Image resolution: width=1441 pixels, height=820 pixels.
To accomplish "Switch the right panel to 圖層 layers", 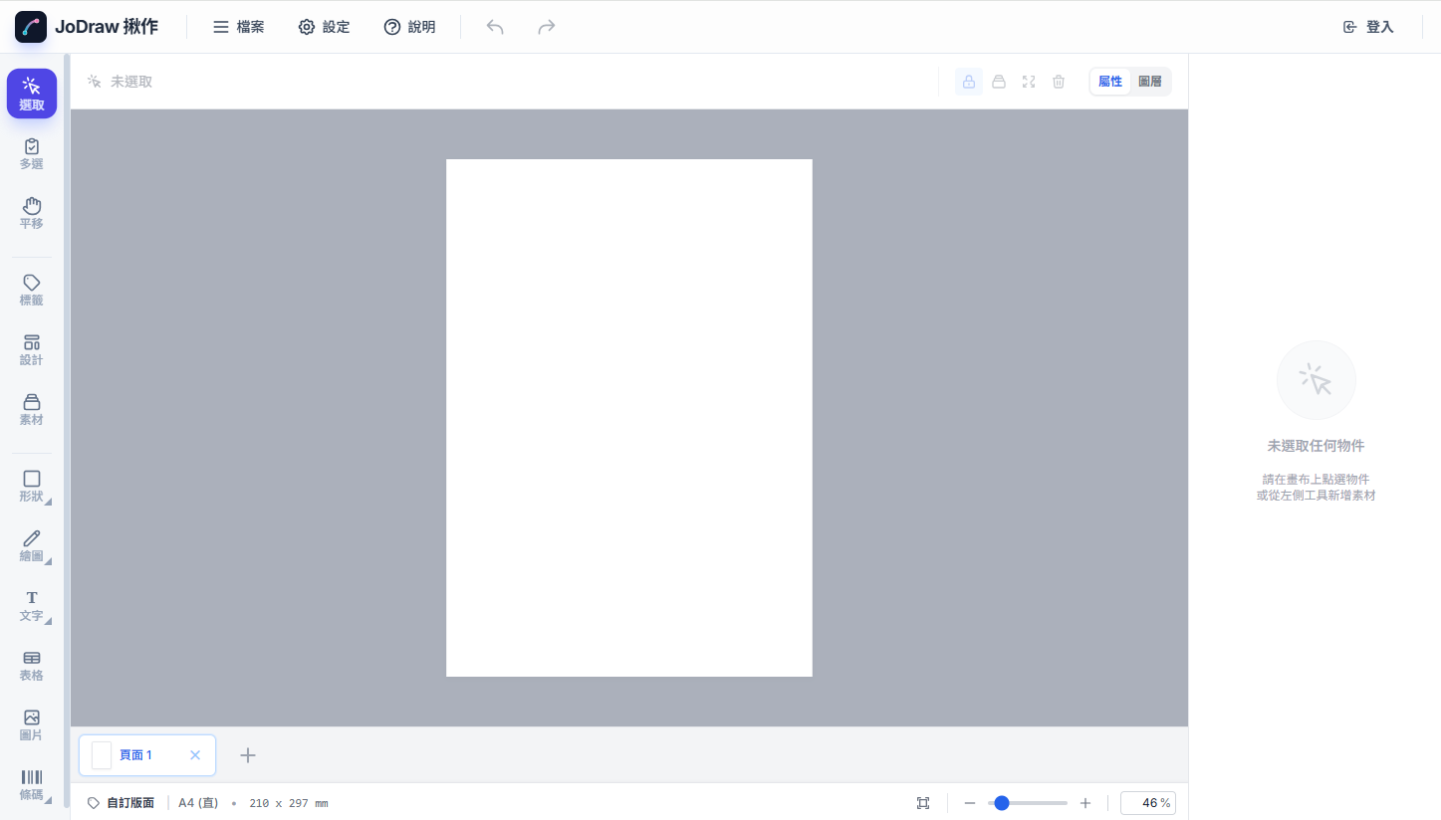I will (1150, 81).
